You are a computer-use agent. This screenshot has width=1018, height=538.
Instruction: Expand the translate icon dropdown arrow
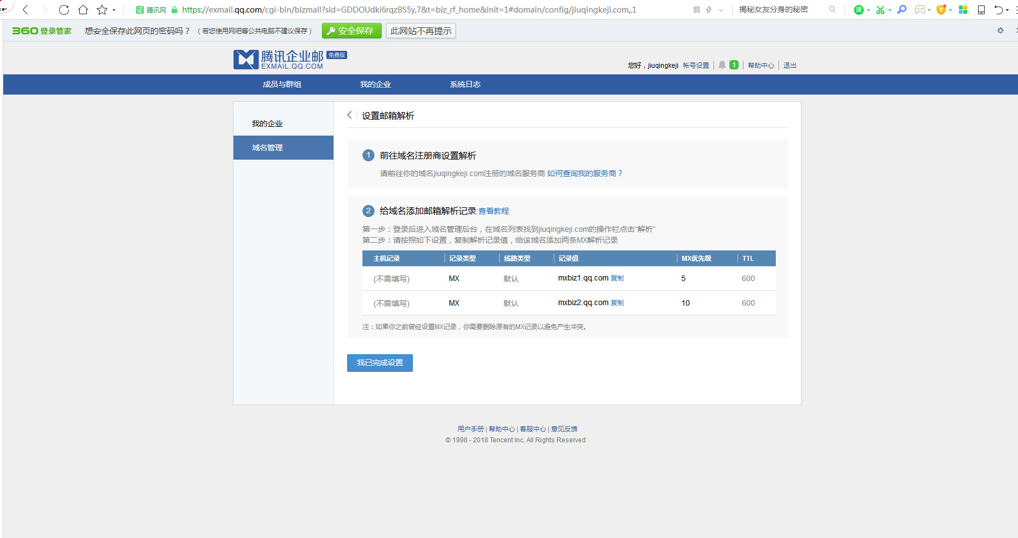[x=868, y=9]
